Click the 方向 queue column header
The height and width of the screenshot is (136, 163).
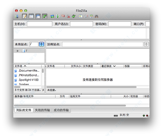pyautogui.click(x=62, y=96)
